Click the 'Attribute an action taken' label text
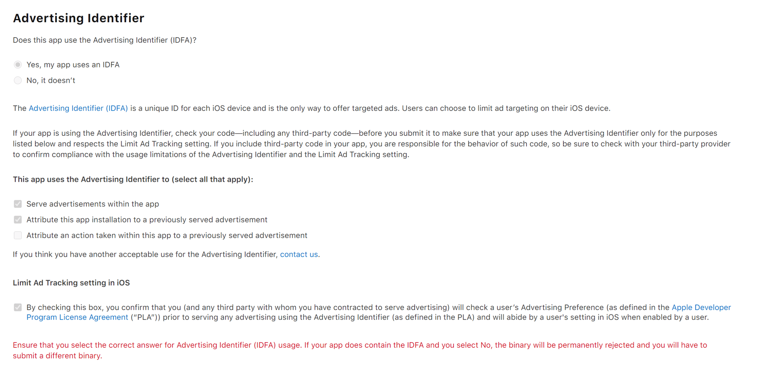 167,235
